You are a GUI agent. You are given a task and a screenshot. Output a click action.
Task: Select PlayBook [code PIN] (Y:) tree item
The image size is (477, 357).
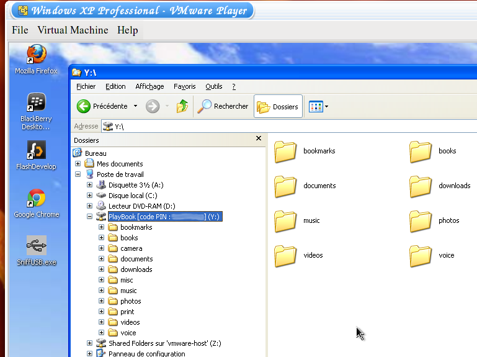click(165, 217)
